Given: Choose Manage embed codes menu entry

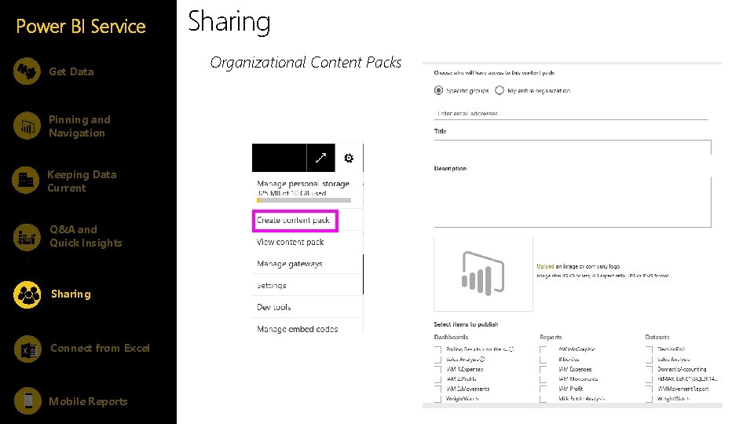Looking at the screenshot, I should tap(297, 329).
